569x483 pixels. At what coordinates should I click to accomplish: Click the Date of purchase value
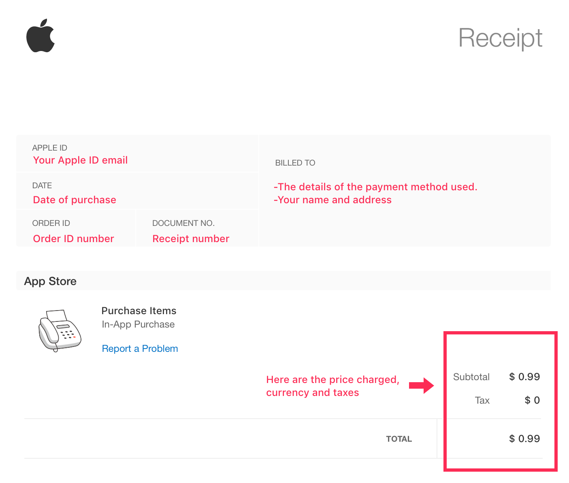pos(75,200)
